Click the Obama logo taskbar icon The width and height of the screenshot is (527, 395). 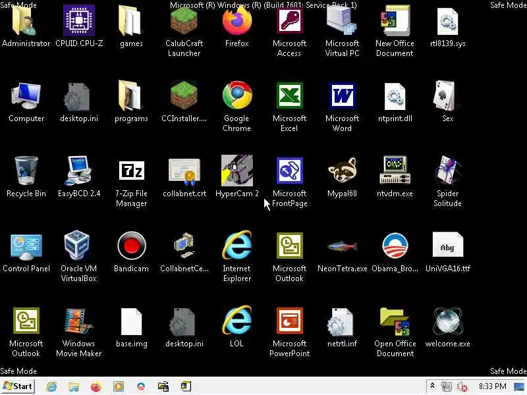pos(141,386)
